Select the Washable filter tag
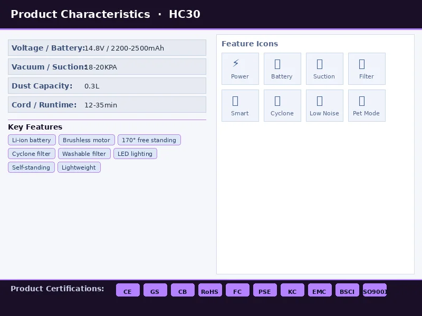The width and height of the screenshot is (422, 316). 84,154
